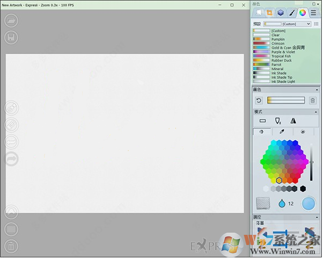Viewport: 324px width, 259px height.
Task: Click the trash can icon in left sidebar
Action: click(11, 246)
